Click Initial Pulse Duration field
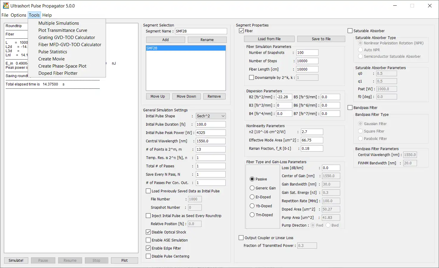Image resolution: width=439 pixels, height=268 pixels. click(x=211, y=124)
